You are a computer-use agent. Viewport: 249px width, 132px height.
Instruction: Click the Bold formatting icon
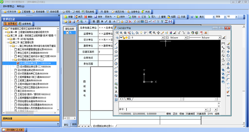click(x=102, y=21)
